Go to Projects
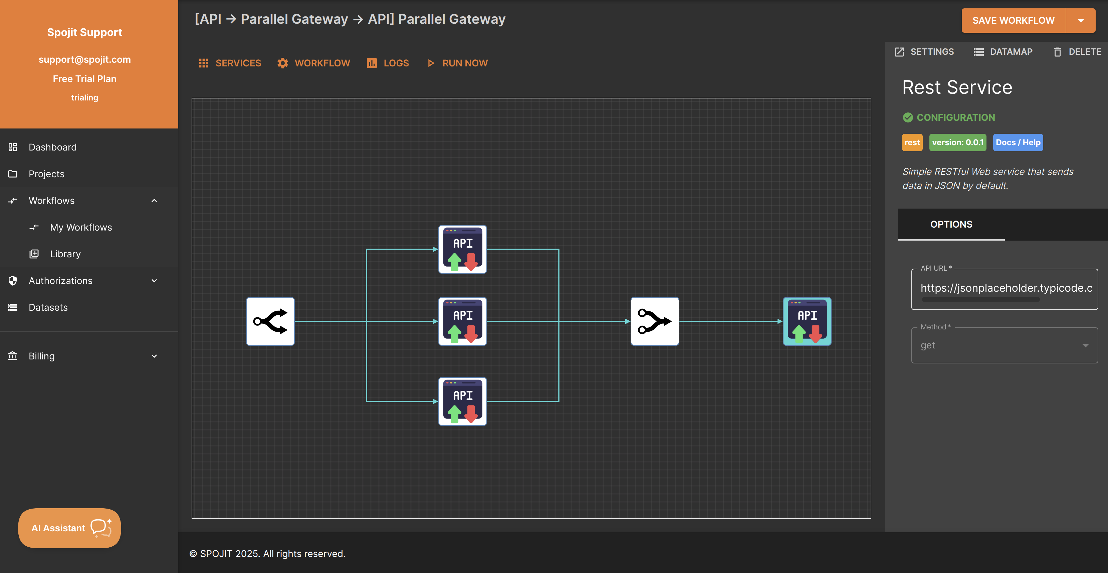This screenshot has width=1108, height=573. [x=89, y=174]
